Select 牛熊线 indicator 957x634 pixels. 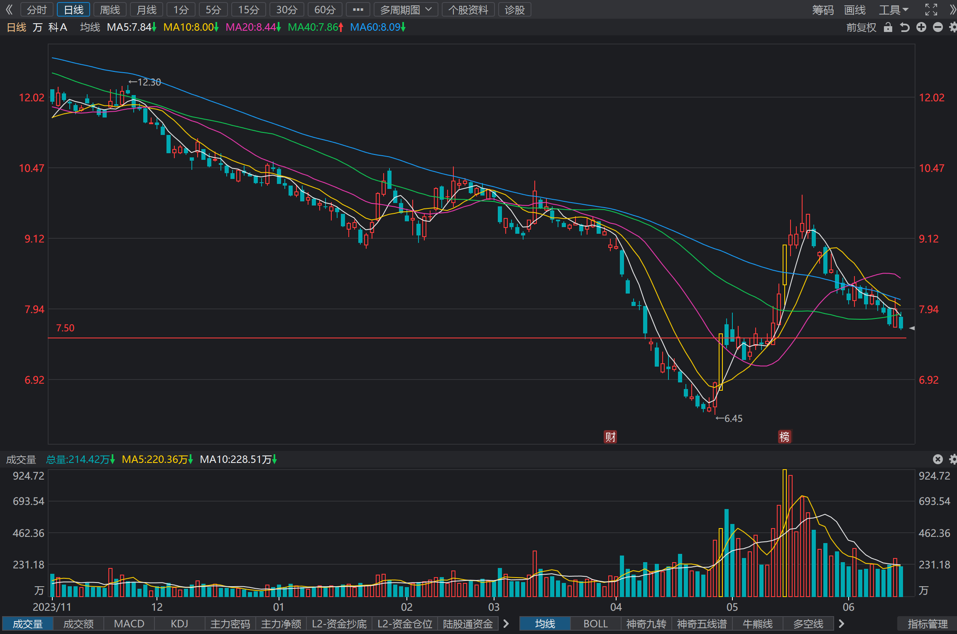click(x=758, y=624)
